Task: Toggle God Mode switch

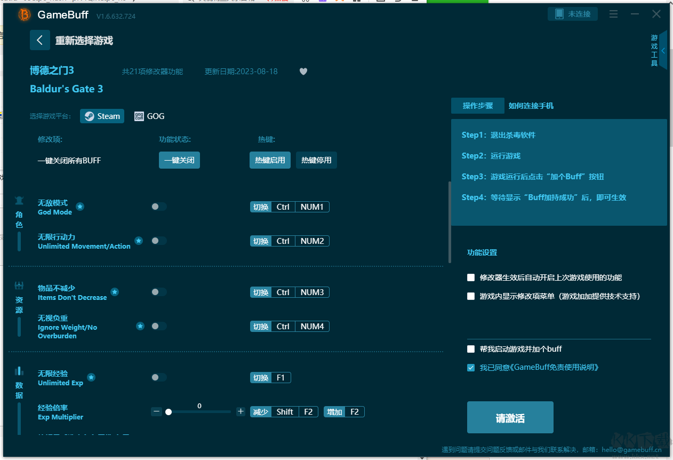Action: click(x=159, y=207)
